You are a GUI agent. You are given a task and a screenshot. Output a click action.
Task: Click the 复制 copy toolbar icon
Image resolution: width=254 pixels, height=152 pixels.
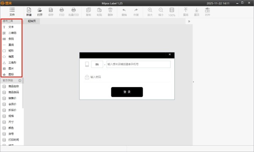[88, 10]
